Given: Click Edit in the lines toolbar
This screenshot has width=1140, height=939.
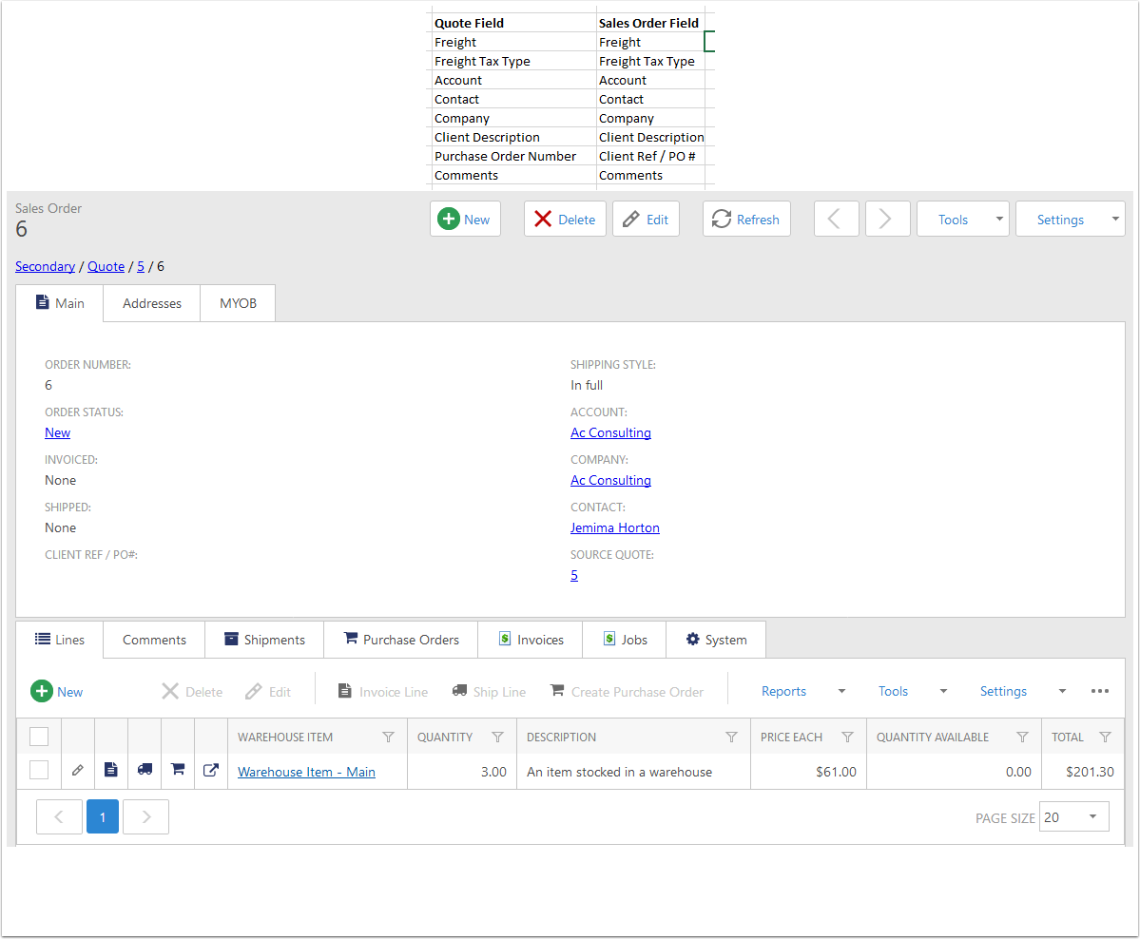Looking at the screenshot, I should pos(268,691).
